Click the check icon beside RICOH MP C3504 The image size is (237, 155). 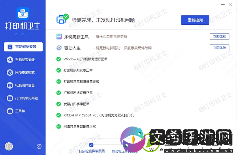pos(58,115)
